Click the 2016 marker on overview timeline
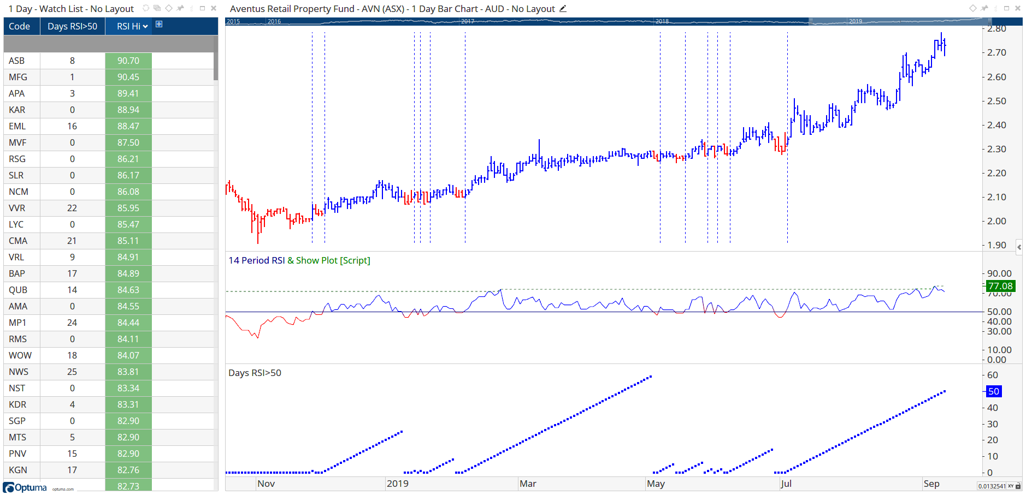This screenshot has height=495, width=1026. pyautogui.click(x=274, y=21)
